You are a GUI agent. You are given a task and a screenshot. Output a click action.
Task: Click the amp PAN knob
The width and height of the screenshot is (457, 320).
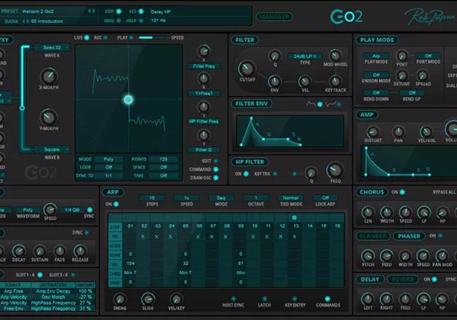pos(398,132)
